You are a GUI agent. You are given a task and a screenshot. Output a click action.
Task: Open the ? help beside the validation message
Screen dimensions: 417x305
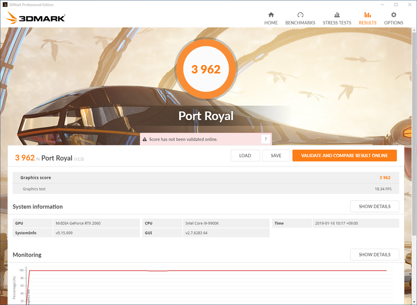pos(266,139)
